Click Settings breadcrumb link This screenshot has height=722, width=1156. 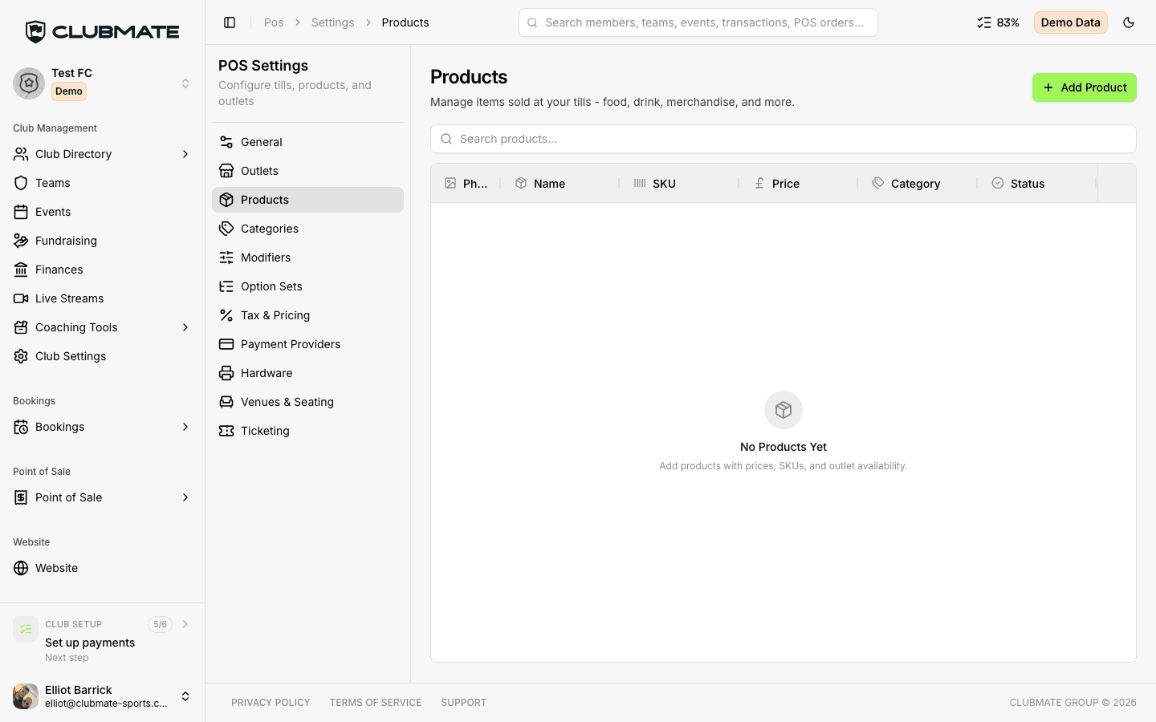click(x=332, y=22)
